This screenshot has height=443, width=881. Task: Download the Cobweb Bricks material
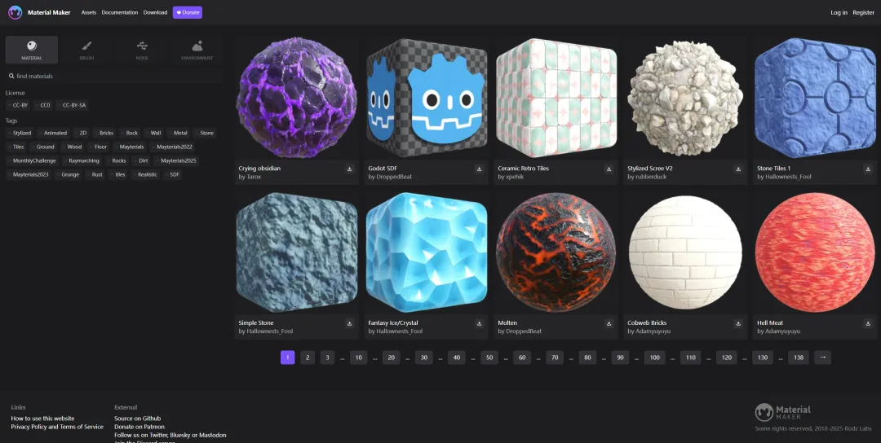[738, 323]
